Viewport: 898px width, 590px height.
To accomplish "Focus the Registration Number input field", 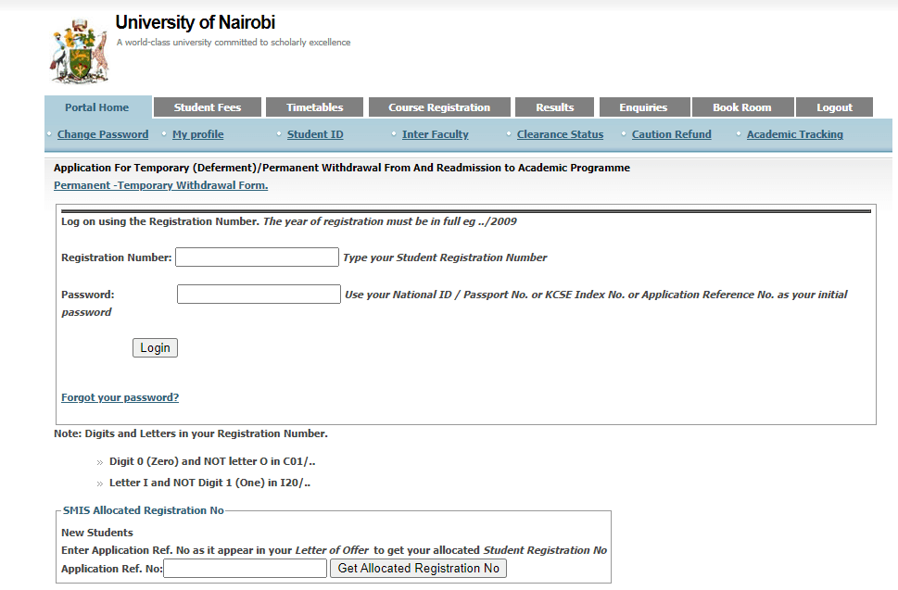I will pyautogui.click(x=257, y=257).
